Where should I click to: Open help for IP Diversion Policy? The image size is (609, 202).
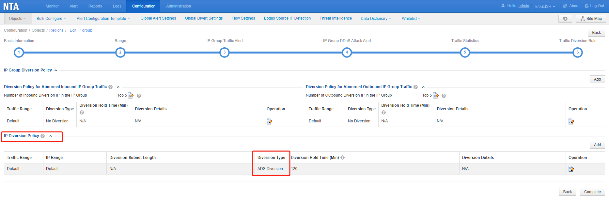43,136
